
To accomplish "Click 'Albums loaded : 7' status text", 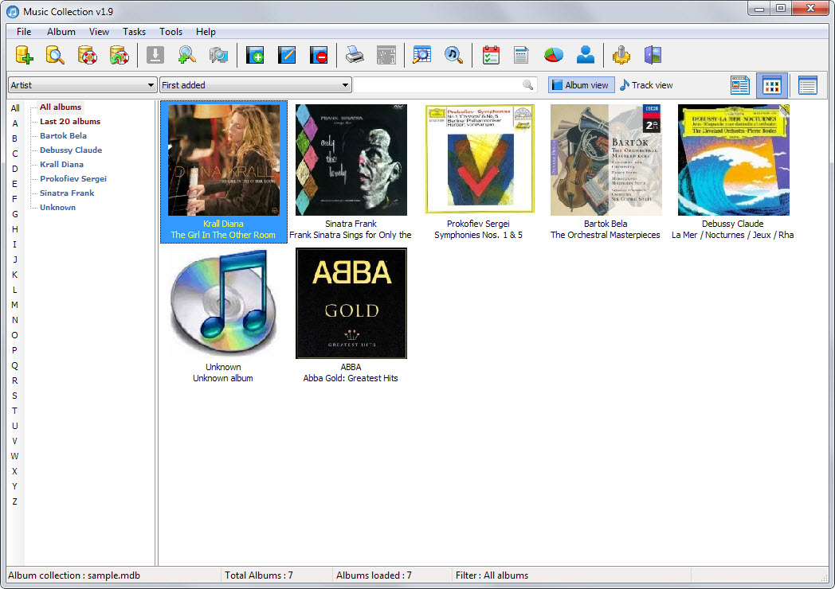I will coord(374,575).
